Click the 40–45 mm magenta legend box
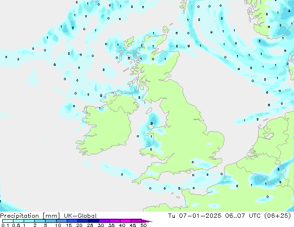The width and height of the screenshot is (294, 227). click(126, 221)
